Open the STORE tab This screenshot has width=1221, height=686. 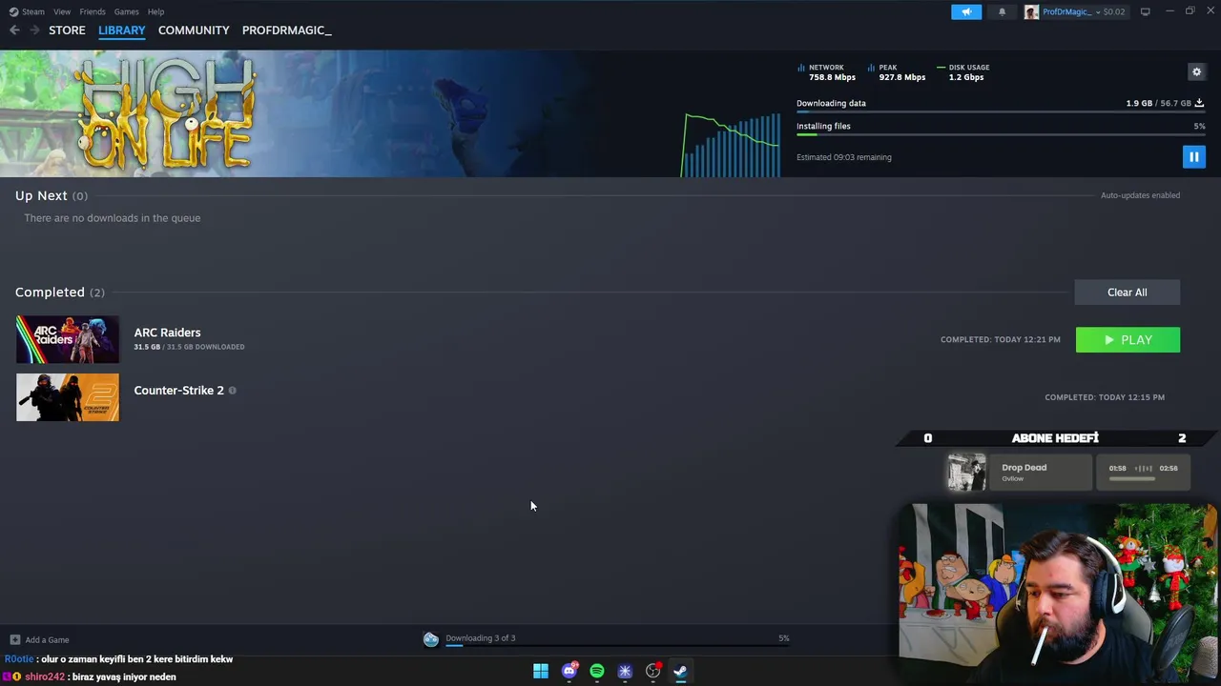coord(67,30)
